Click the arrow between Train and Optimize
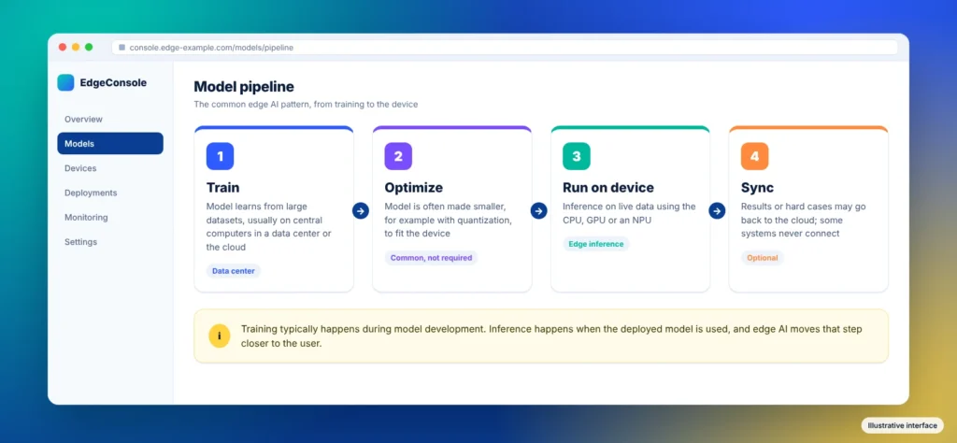The height and width of the screenshot is (443, 957). [x=361, y=211]
